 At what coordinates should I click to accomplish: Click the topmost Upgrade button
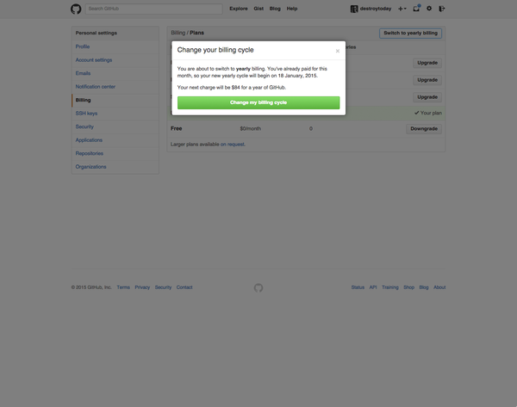tap(427, 63)
